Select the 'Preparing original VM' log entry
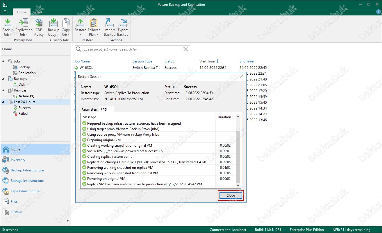Viewport: 382px width, 233px height. click(x=157, y=140)
